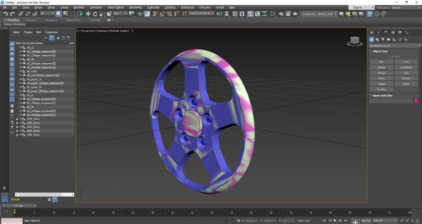Toggle Display Lights filter in Scene Explorer
This screenshot has height=224, width=422.
point(12,54)
